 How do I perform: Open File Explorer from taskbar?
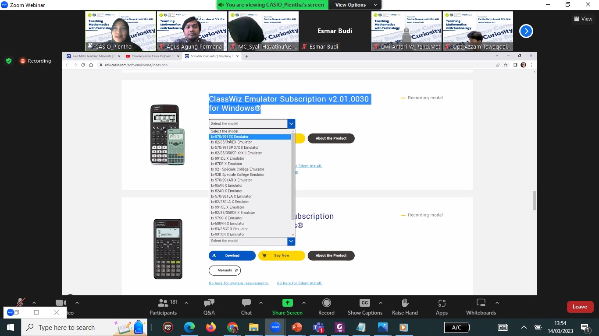click(254, 327)
